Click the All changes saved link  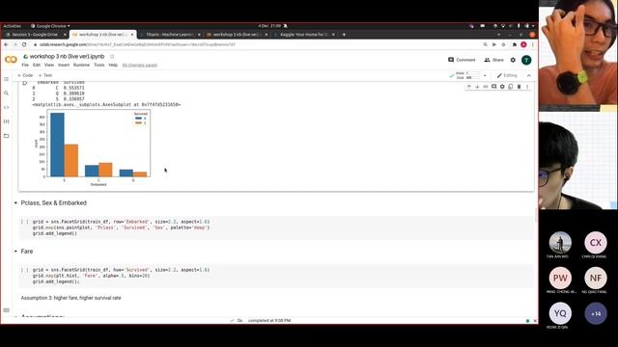click(x=139, y=65)
